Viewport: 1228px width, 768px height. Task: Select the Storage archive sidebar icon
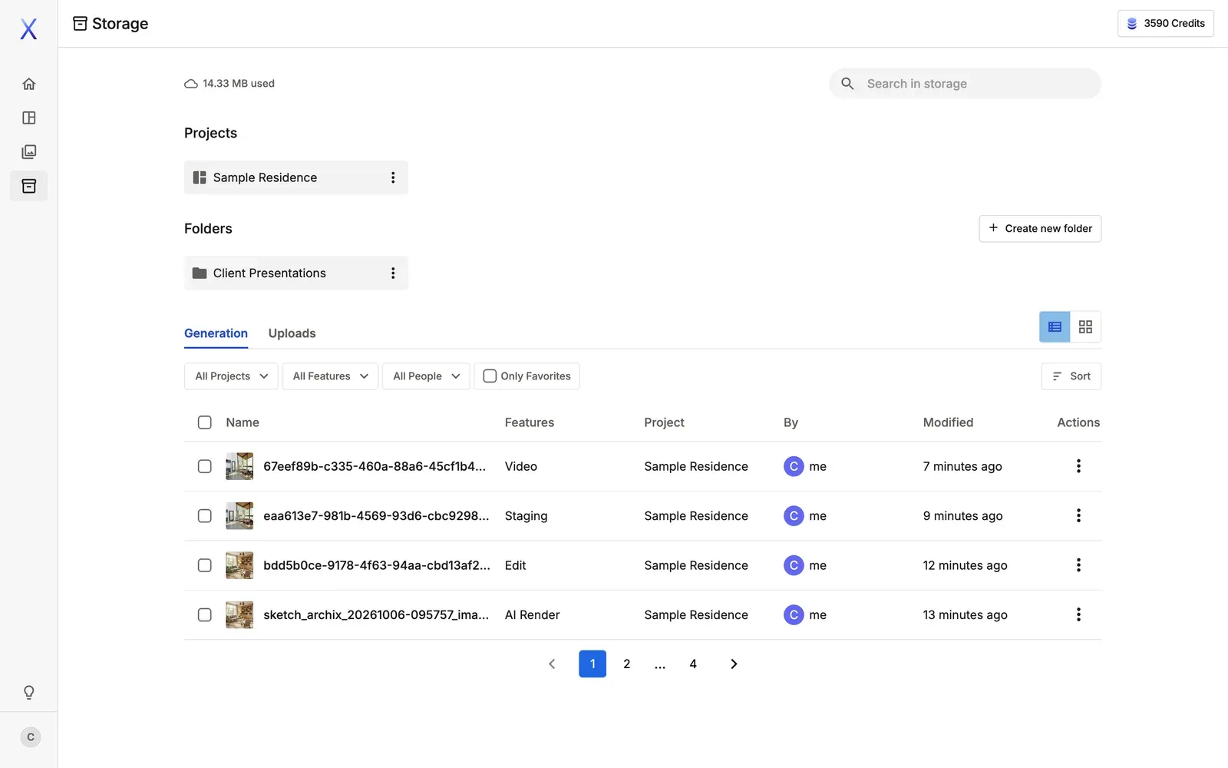point(29,186)
